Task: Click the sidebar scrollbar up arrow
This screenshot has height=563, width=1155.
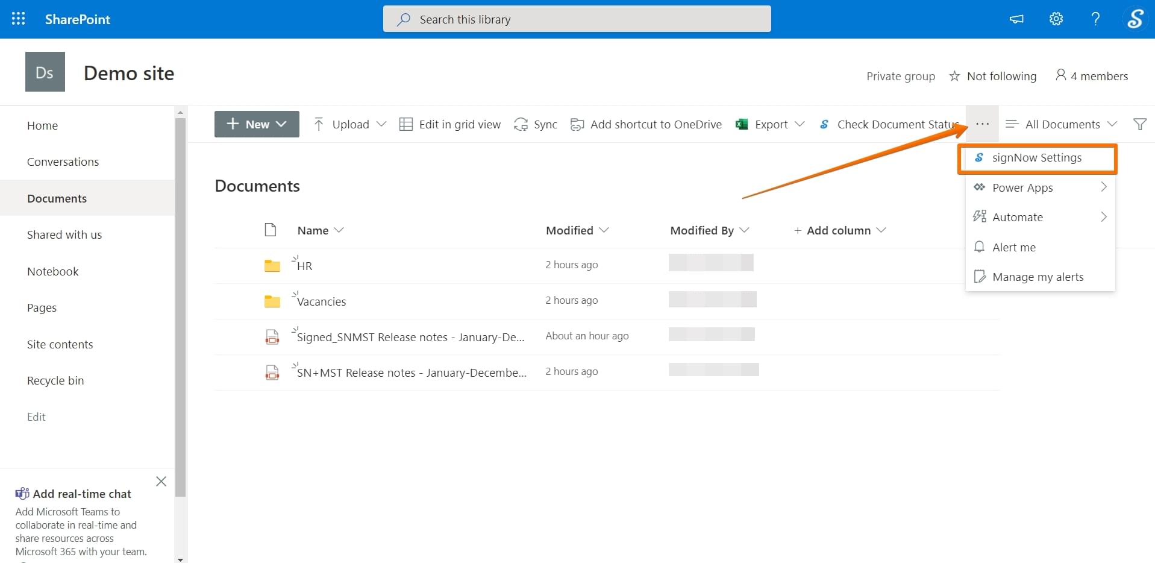Action: pos(180,112)
